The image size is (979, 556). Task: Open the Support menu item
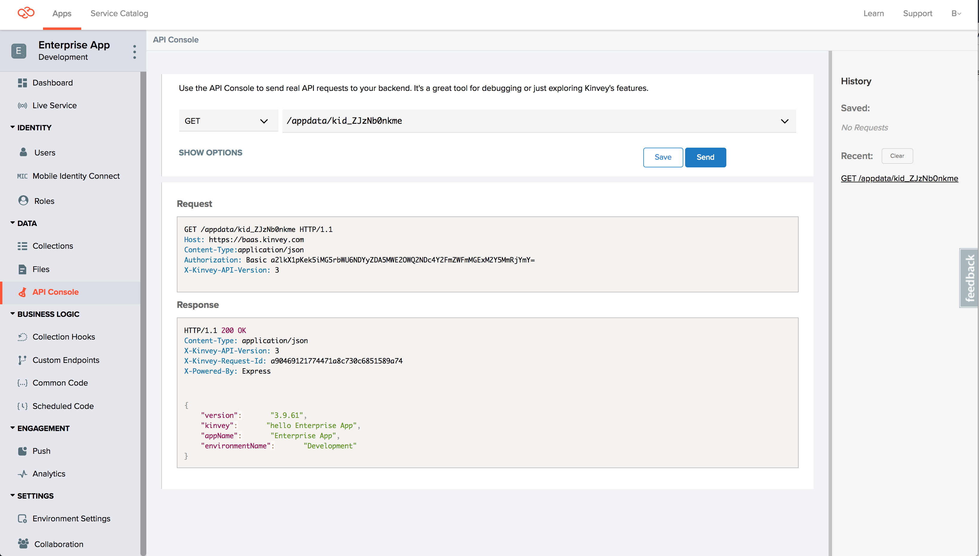point(917,13)
